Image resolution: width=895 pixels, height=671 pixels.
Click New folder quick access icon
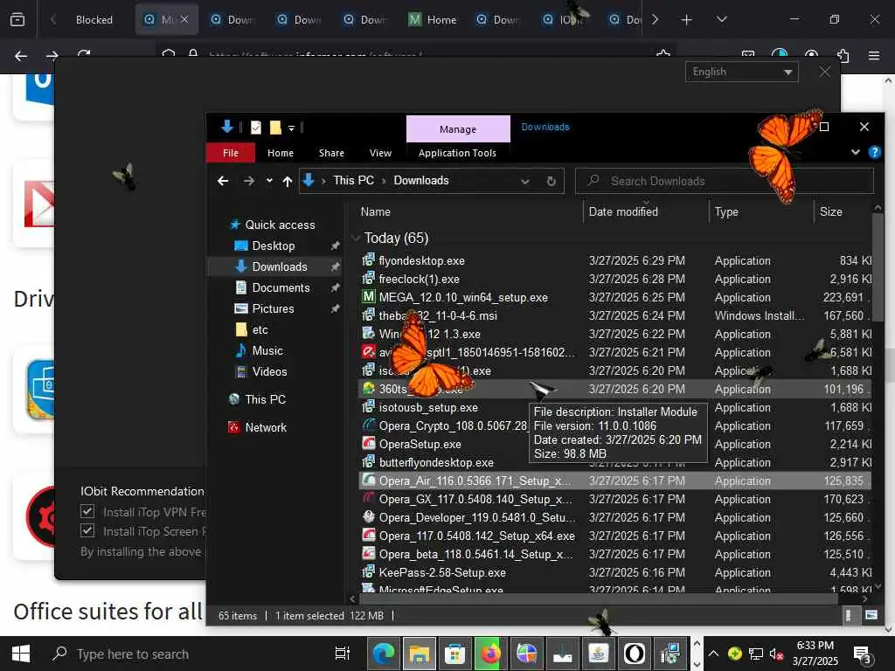coord(275,128)
